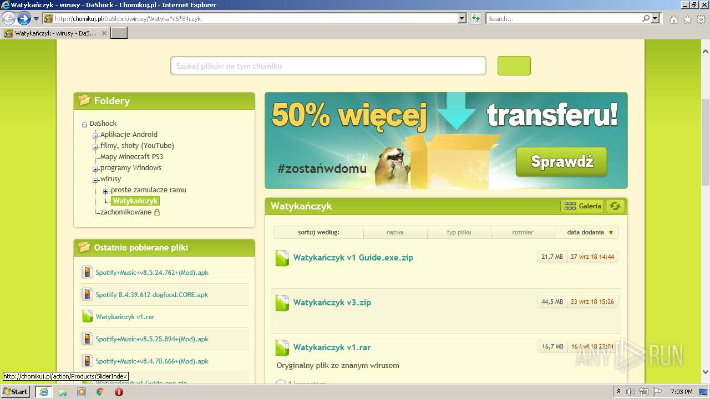This screenshot has height=399, width=710.
Task: Click the magnifier search icon in search box
Action: pos(646,19)
